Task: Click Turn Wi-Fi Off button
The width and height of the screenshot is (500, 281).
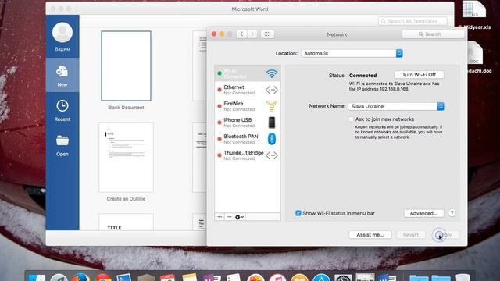Action: point(419,75)
